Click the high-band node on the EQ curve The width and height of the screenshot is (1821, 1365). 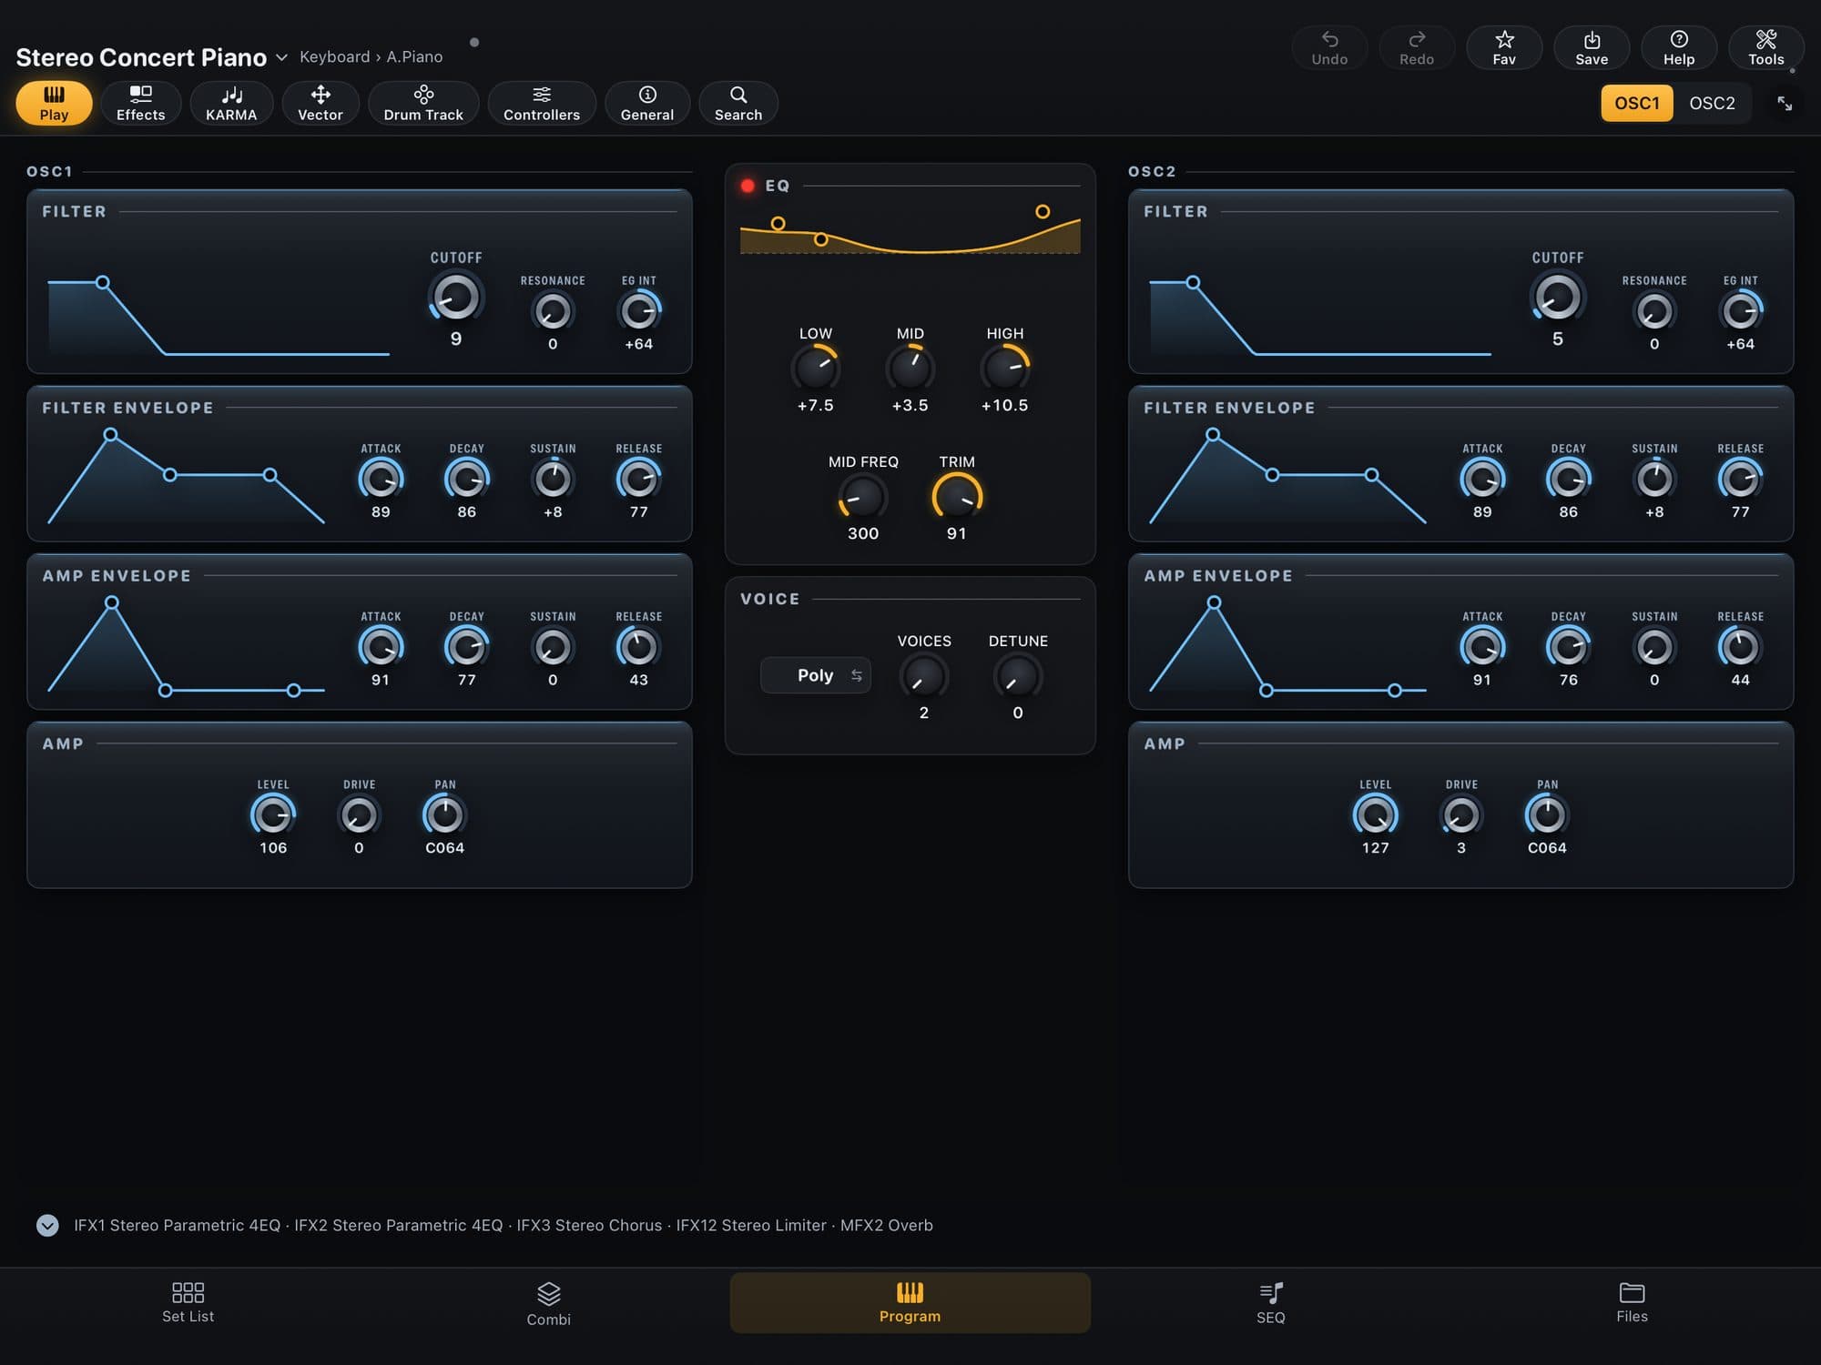(x=1043, y=212)
